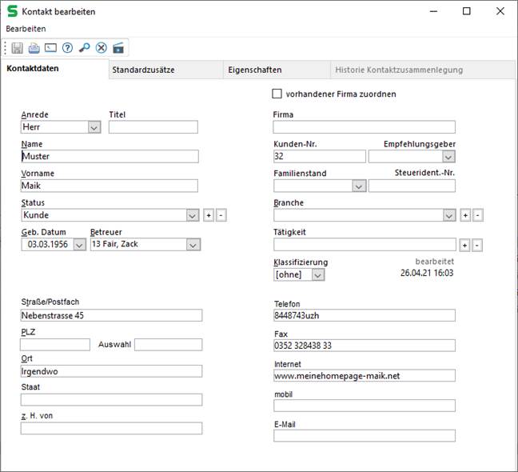Expand the Betreuer dropdown list
Image resolution: width=518 pixels, height=472 pixels.
(x=193, y=245)
